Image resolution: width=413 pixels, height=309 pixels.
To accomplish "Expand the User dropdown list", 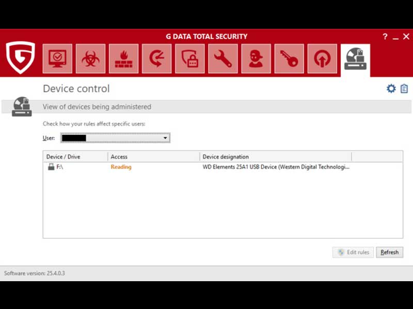I will pyautogui.click(x=165, y=138).
